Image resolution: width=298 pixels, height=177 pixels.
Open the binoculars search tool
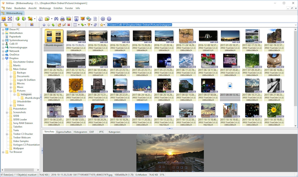(56, 19)
